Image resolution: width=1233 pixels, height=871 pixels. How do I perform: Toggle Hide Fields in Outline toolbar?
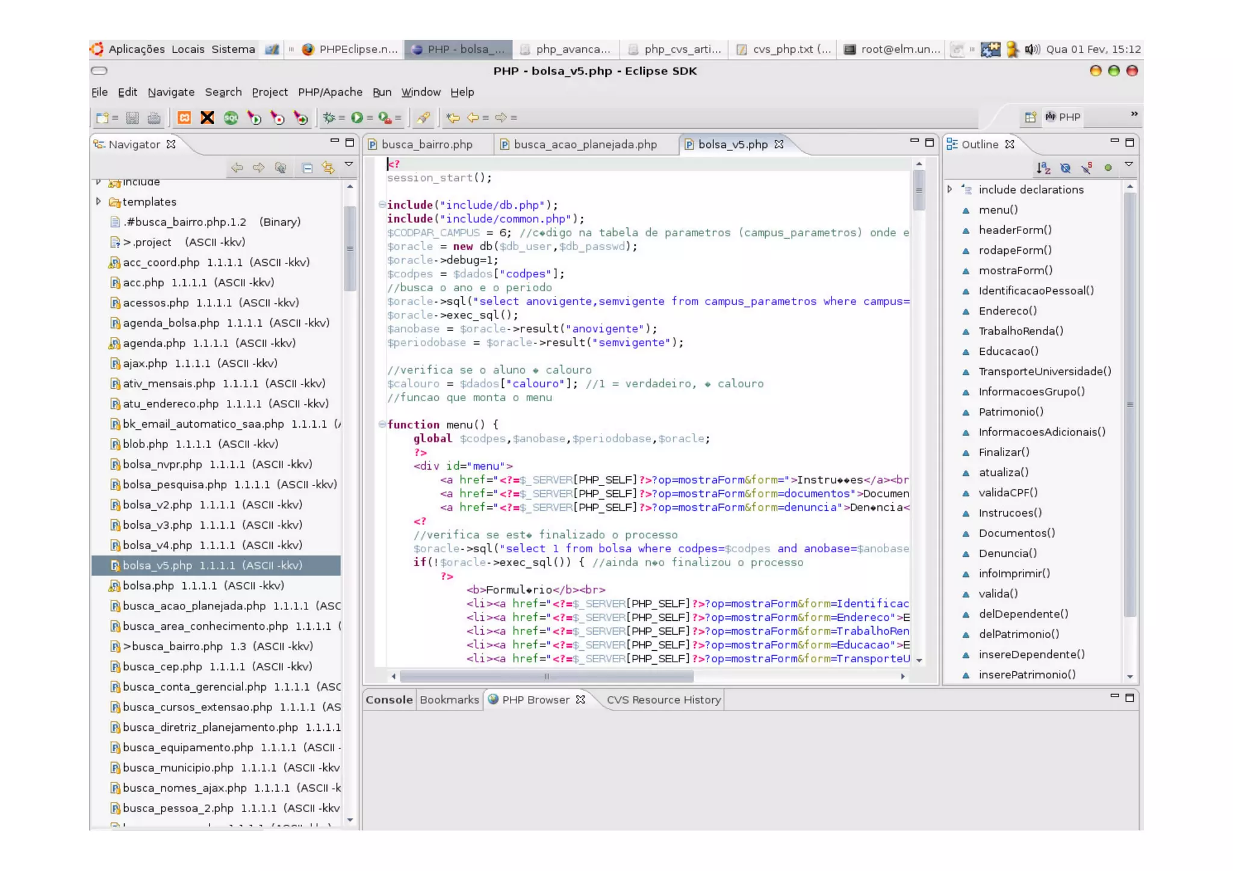1065,168
